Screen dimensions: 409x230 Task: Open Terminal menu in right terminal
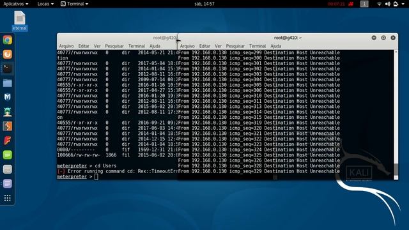point(258,46)
